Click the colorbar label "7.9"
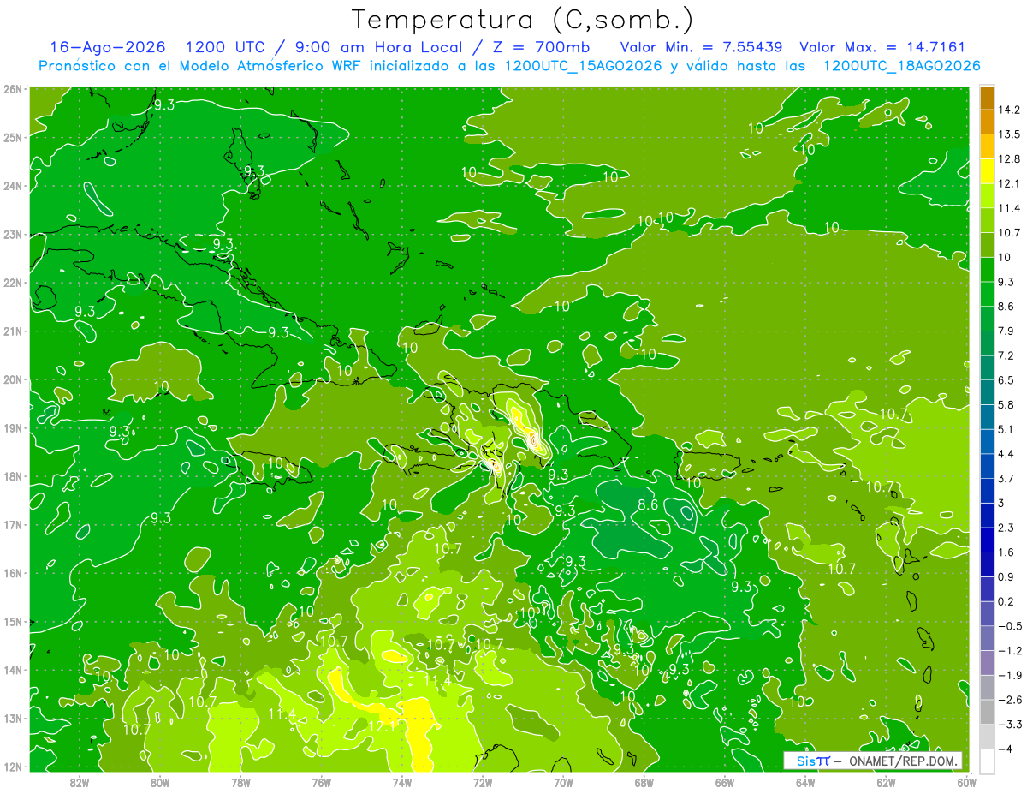 pyautogui.click(x=1006, y=331)
